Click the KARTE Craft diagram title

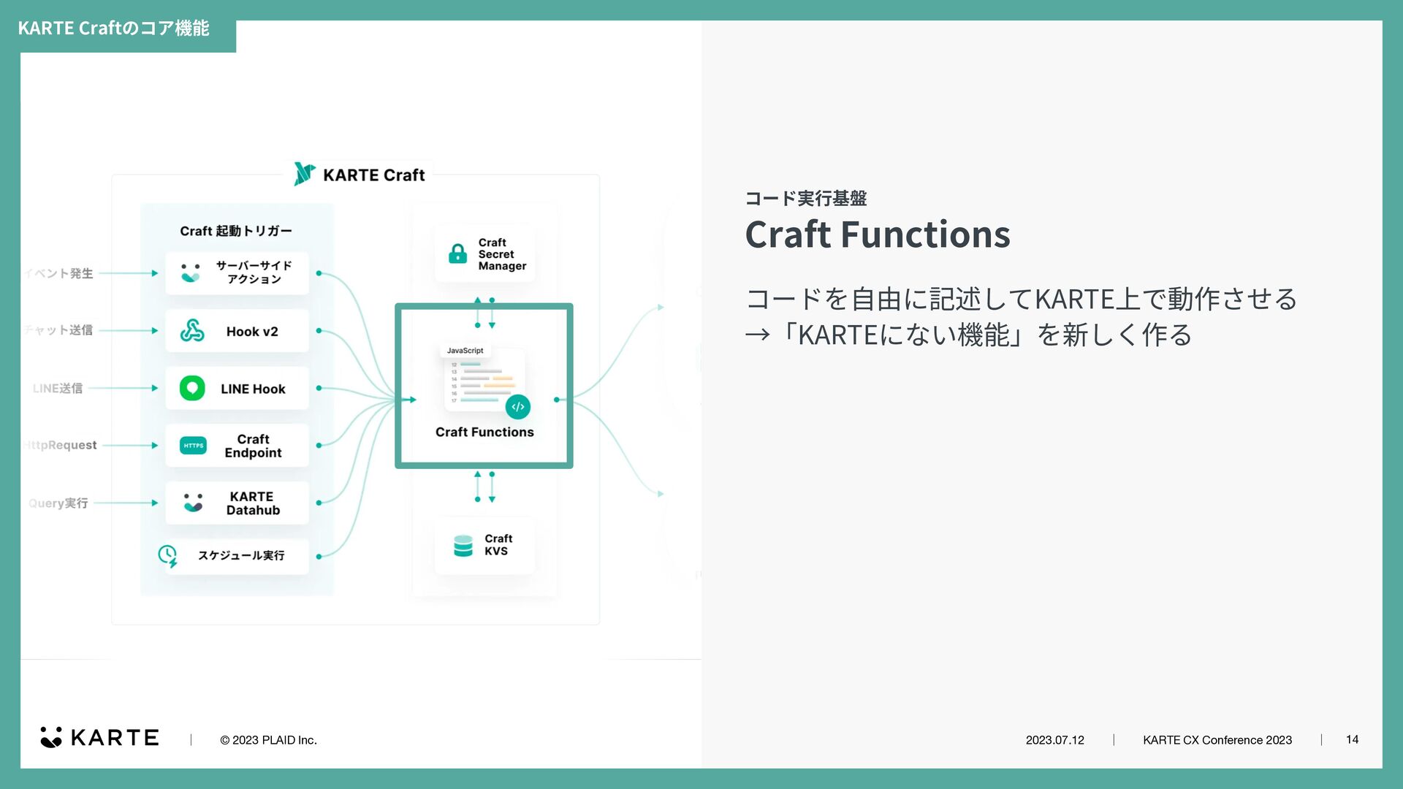pyautogui.click(x=373, y=175)
